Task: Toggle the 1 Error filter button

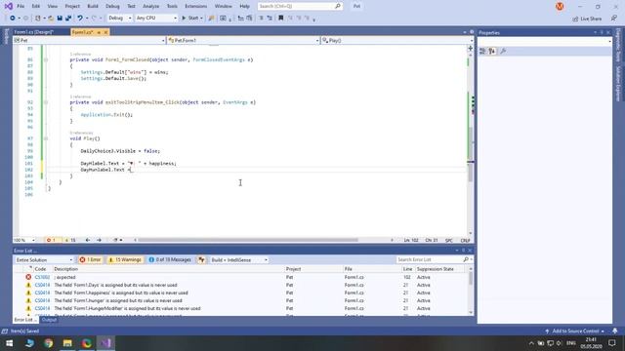Action: click(90, 260)
